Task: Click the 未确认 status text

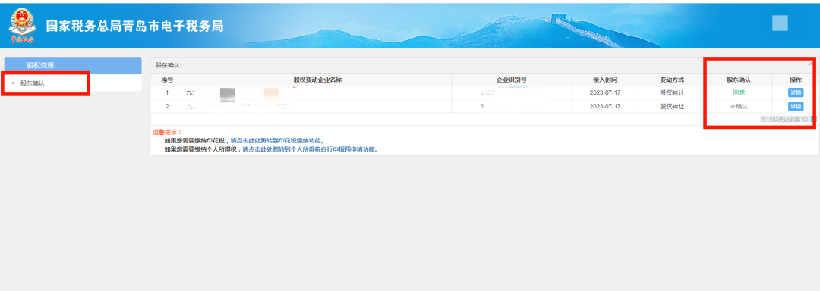Action: [x=739, y=106]
